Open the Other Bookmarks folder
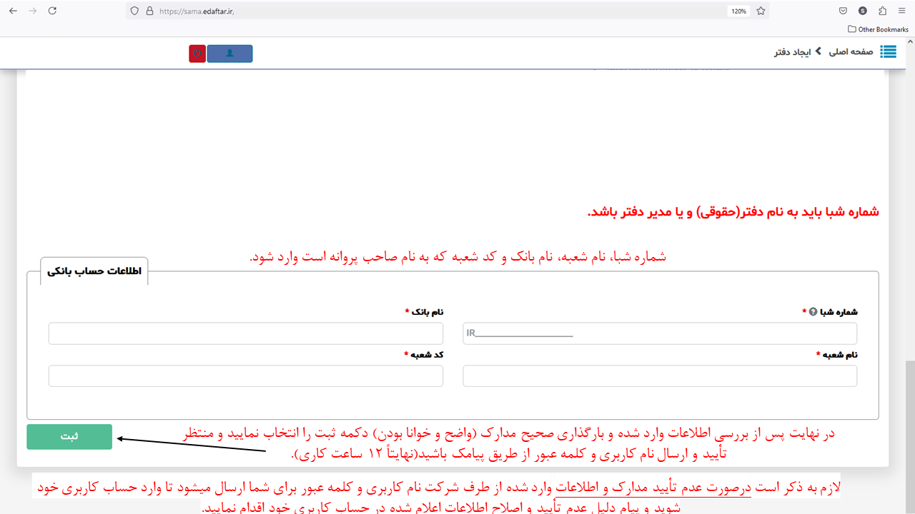The height and width of the screenshot is (514, 915). [x=877, y=29]
